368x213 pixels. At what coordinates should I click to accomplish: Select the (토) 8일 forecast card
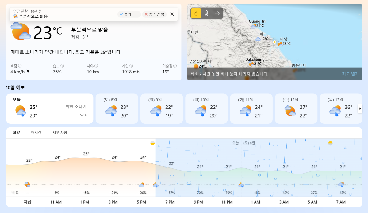117,108
